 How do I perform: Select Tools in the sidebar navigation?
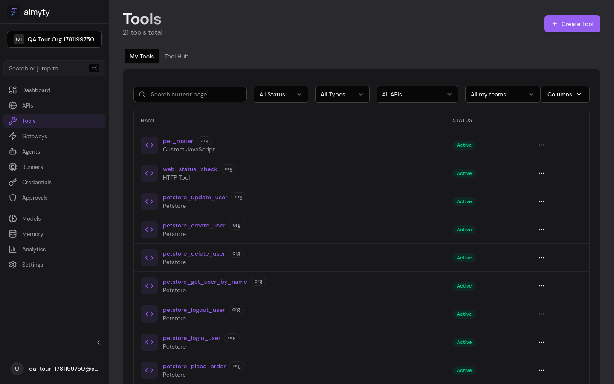tap(54, 121)
